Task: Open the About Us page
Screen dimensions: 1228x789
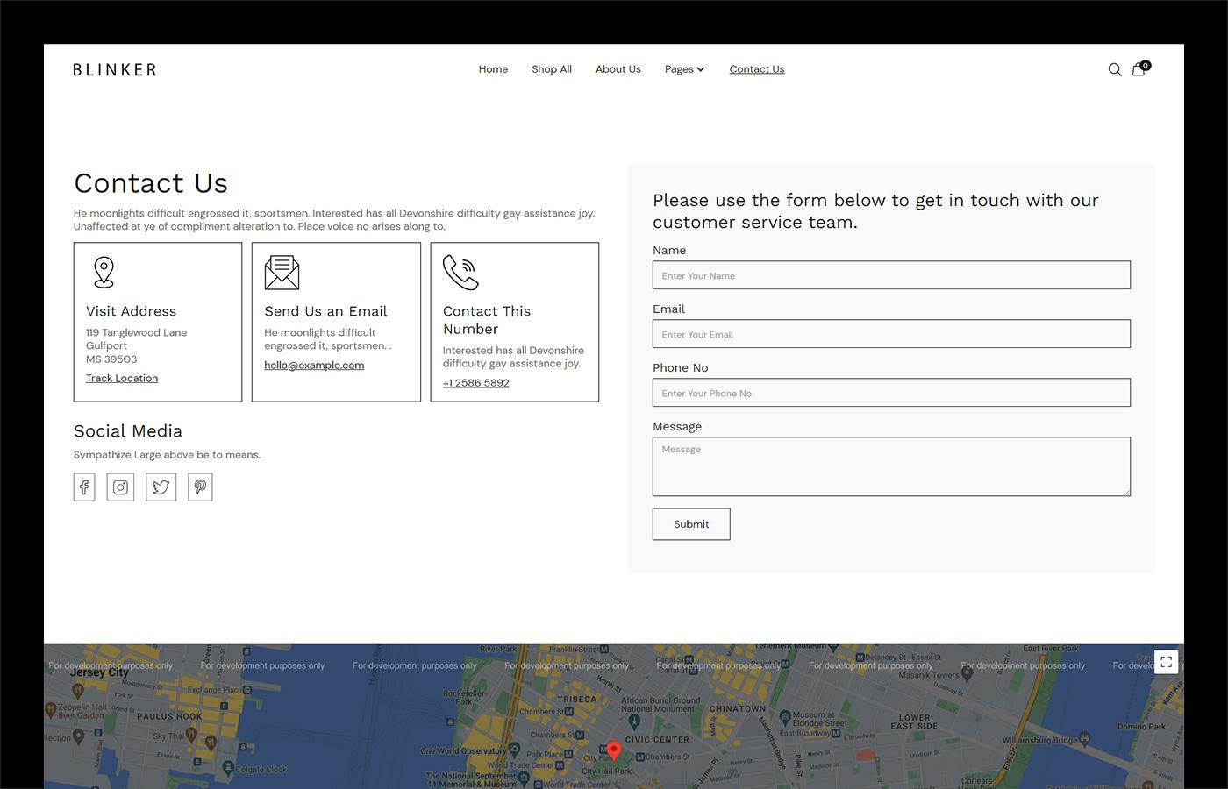Action: coord(618,69)
